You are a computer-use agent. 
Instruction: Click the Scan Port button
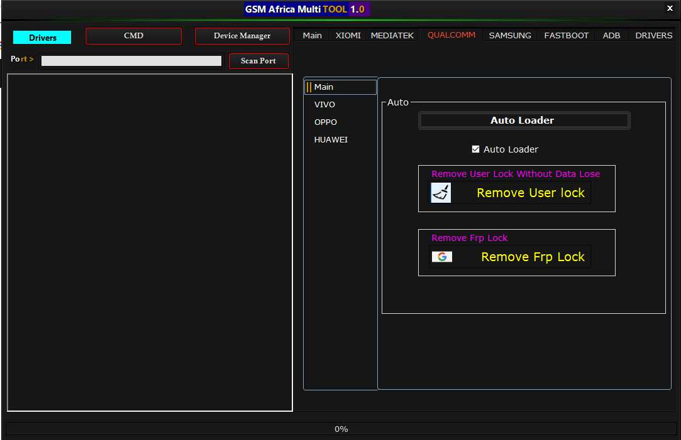pos(258,61)
